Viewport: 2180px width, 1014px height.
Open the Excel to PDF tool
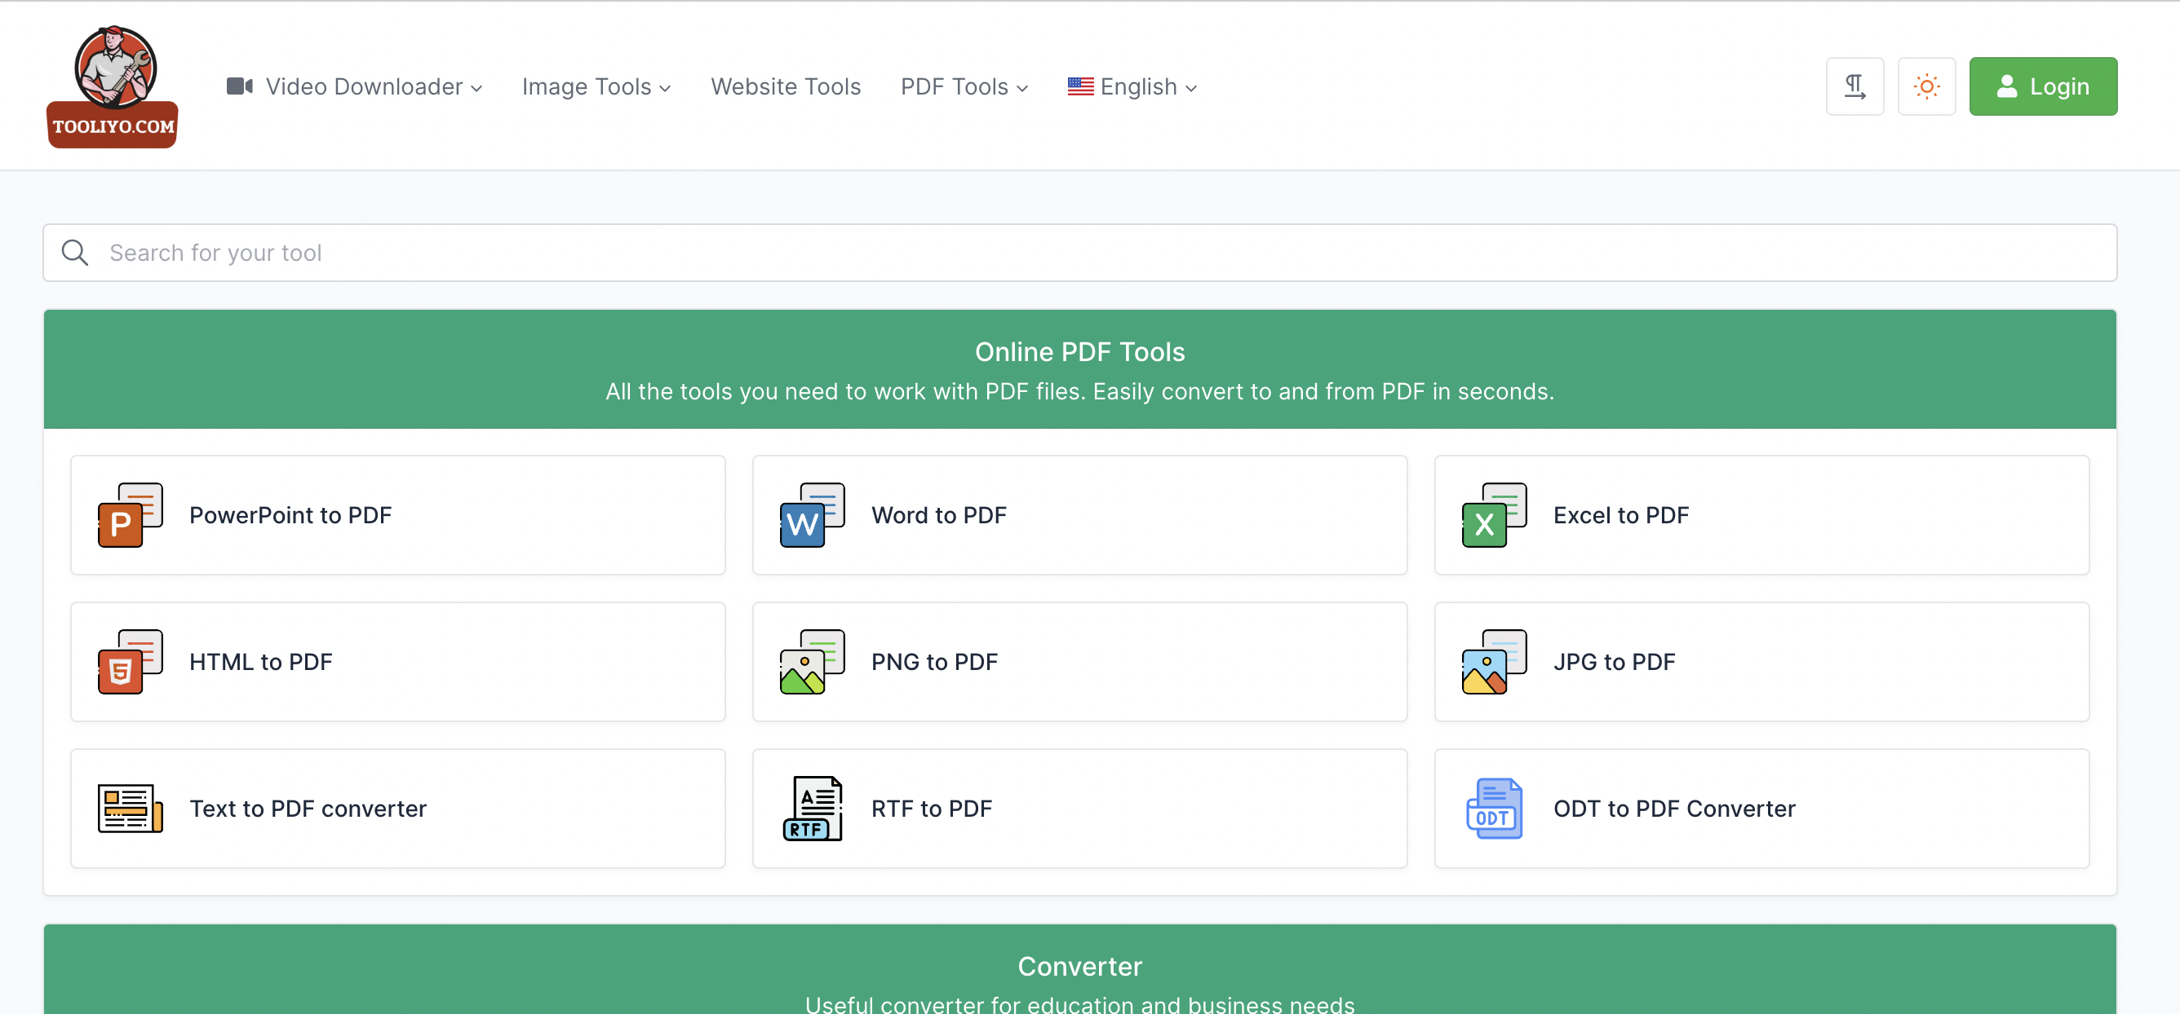coord(1762,515)
